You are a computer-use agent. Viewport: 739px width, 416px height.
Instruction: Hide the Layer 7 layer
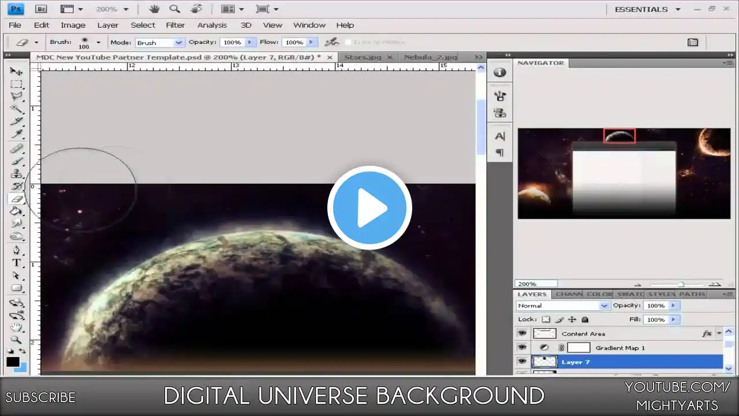click(x=522, y=362)
